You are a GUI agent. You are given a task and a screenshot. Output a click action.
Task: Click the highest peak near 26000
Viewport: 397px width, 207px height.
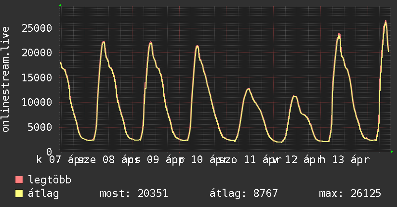(x=385, y=22)
